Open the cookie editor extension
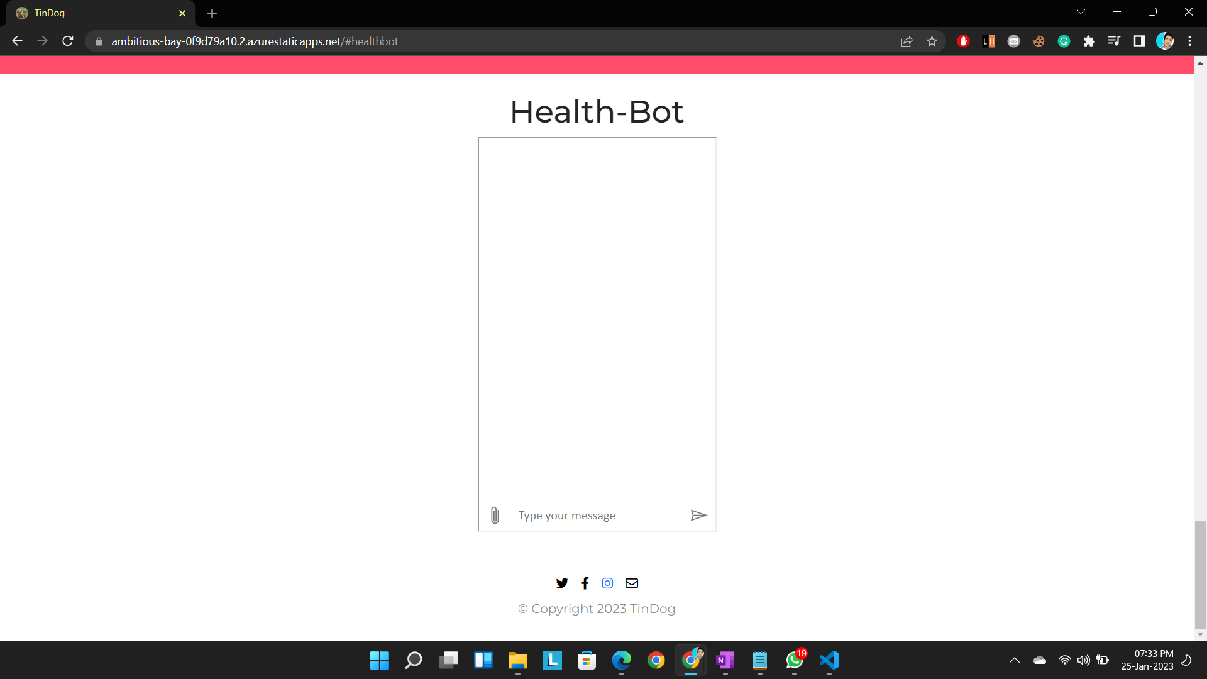Screen dimensions: 1207x679 1039,41
